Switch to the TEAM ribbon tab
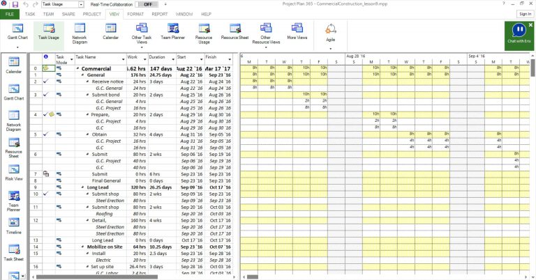 click(48, 14)
